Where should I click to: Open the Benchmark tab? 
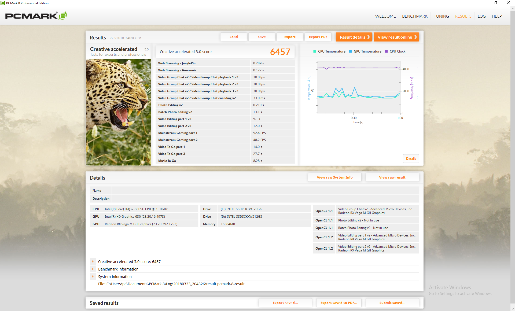[x=415, y=16]
